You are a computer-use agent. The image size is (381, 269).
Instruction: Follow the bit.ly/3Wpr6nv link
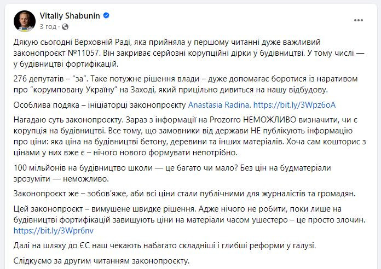(x=54, y=230)
